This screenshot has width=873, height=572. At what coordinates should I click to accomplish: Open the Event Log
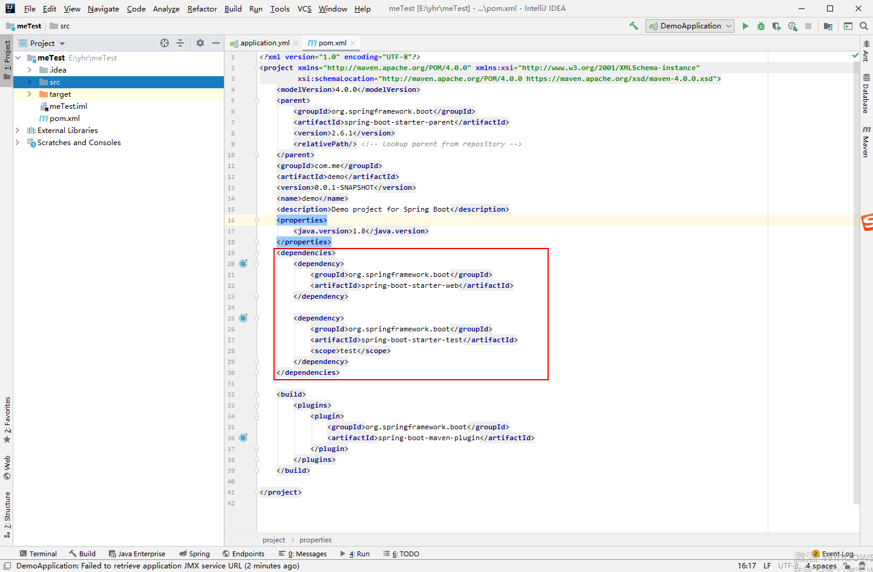click(x=833, y=554)
